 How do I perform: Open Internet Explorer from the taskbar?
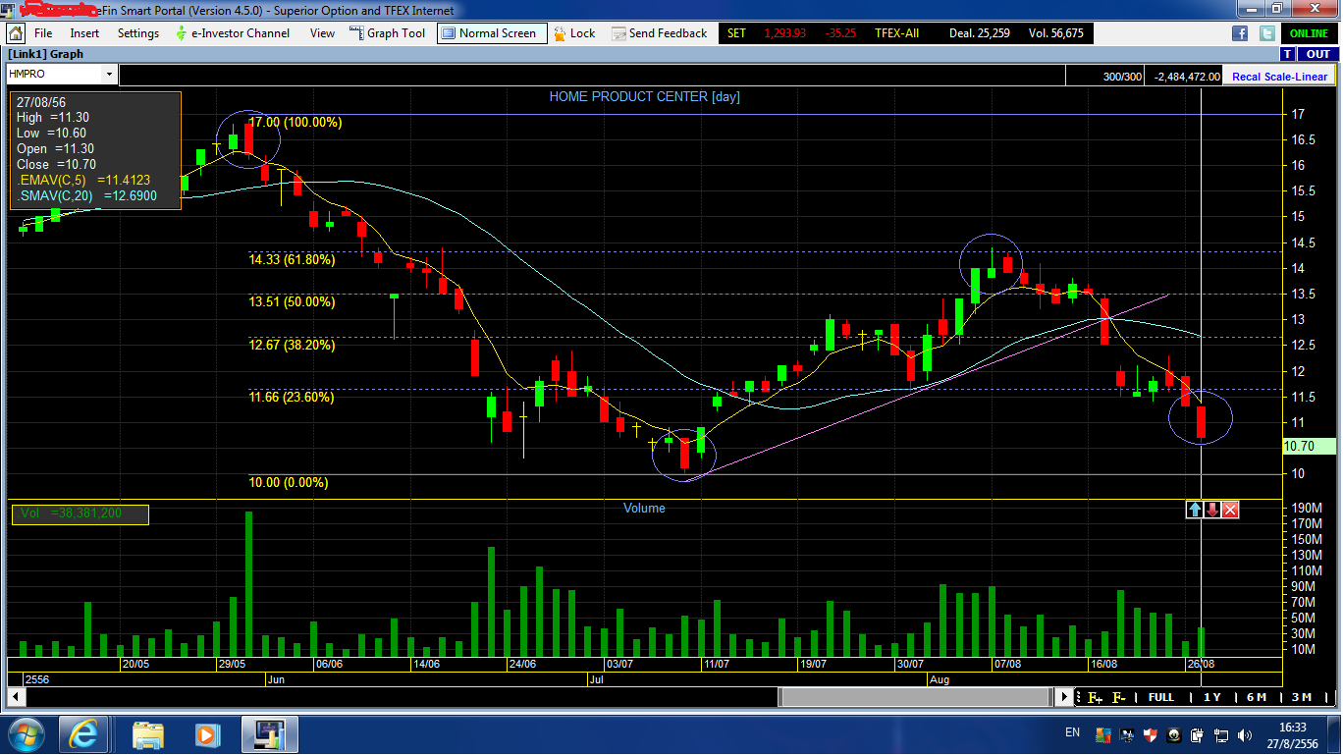[83, 734]
